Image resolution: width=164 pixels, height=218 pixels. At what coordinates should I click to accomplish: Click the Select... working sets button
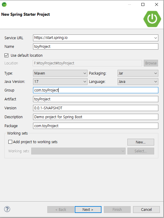pos(141,151)
